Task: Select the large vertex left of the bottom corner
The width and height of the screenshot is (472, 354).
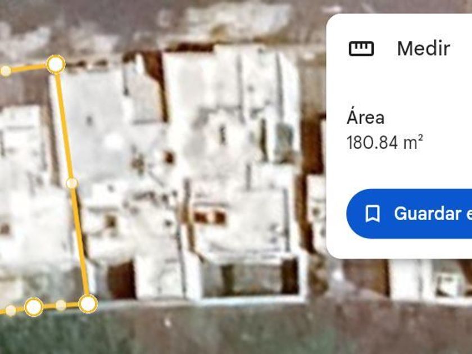Action: click(34, 307)
